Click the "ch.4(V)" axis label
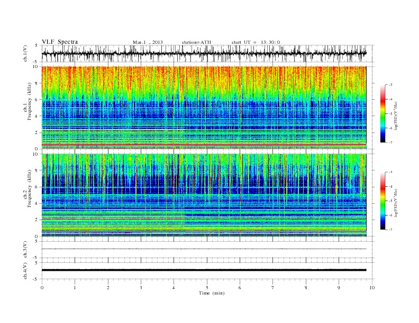This screenshot has width=419, height=323. [25, 271]
